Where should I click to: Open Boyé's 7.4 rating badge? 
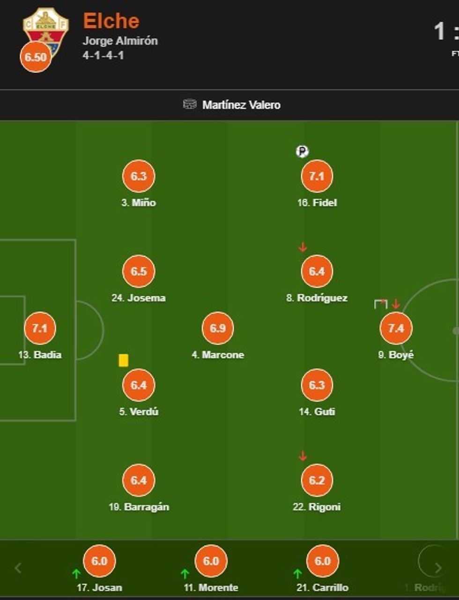(396, 328)
